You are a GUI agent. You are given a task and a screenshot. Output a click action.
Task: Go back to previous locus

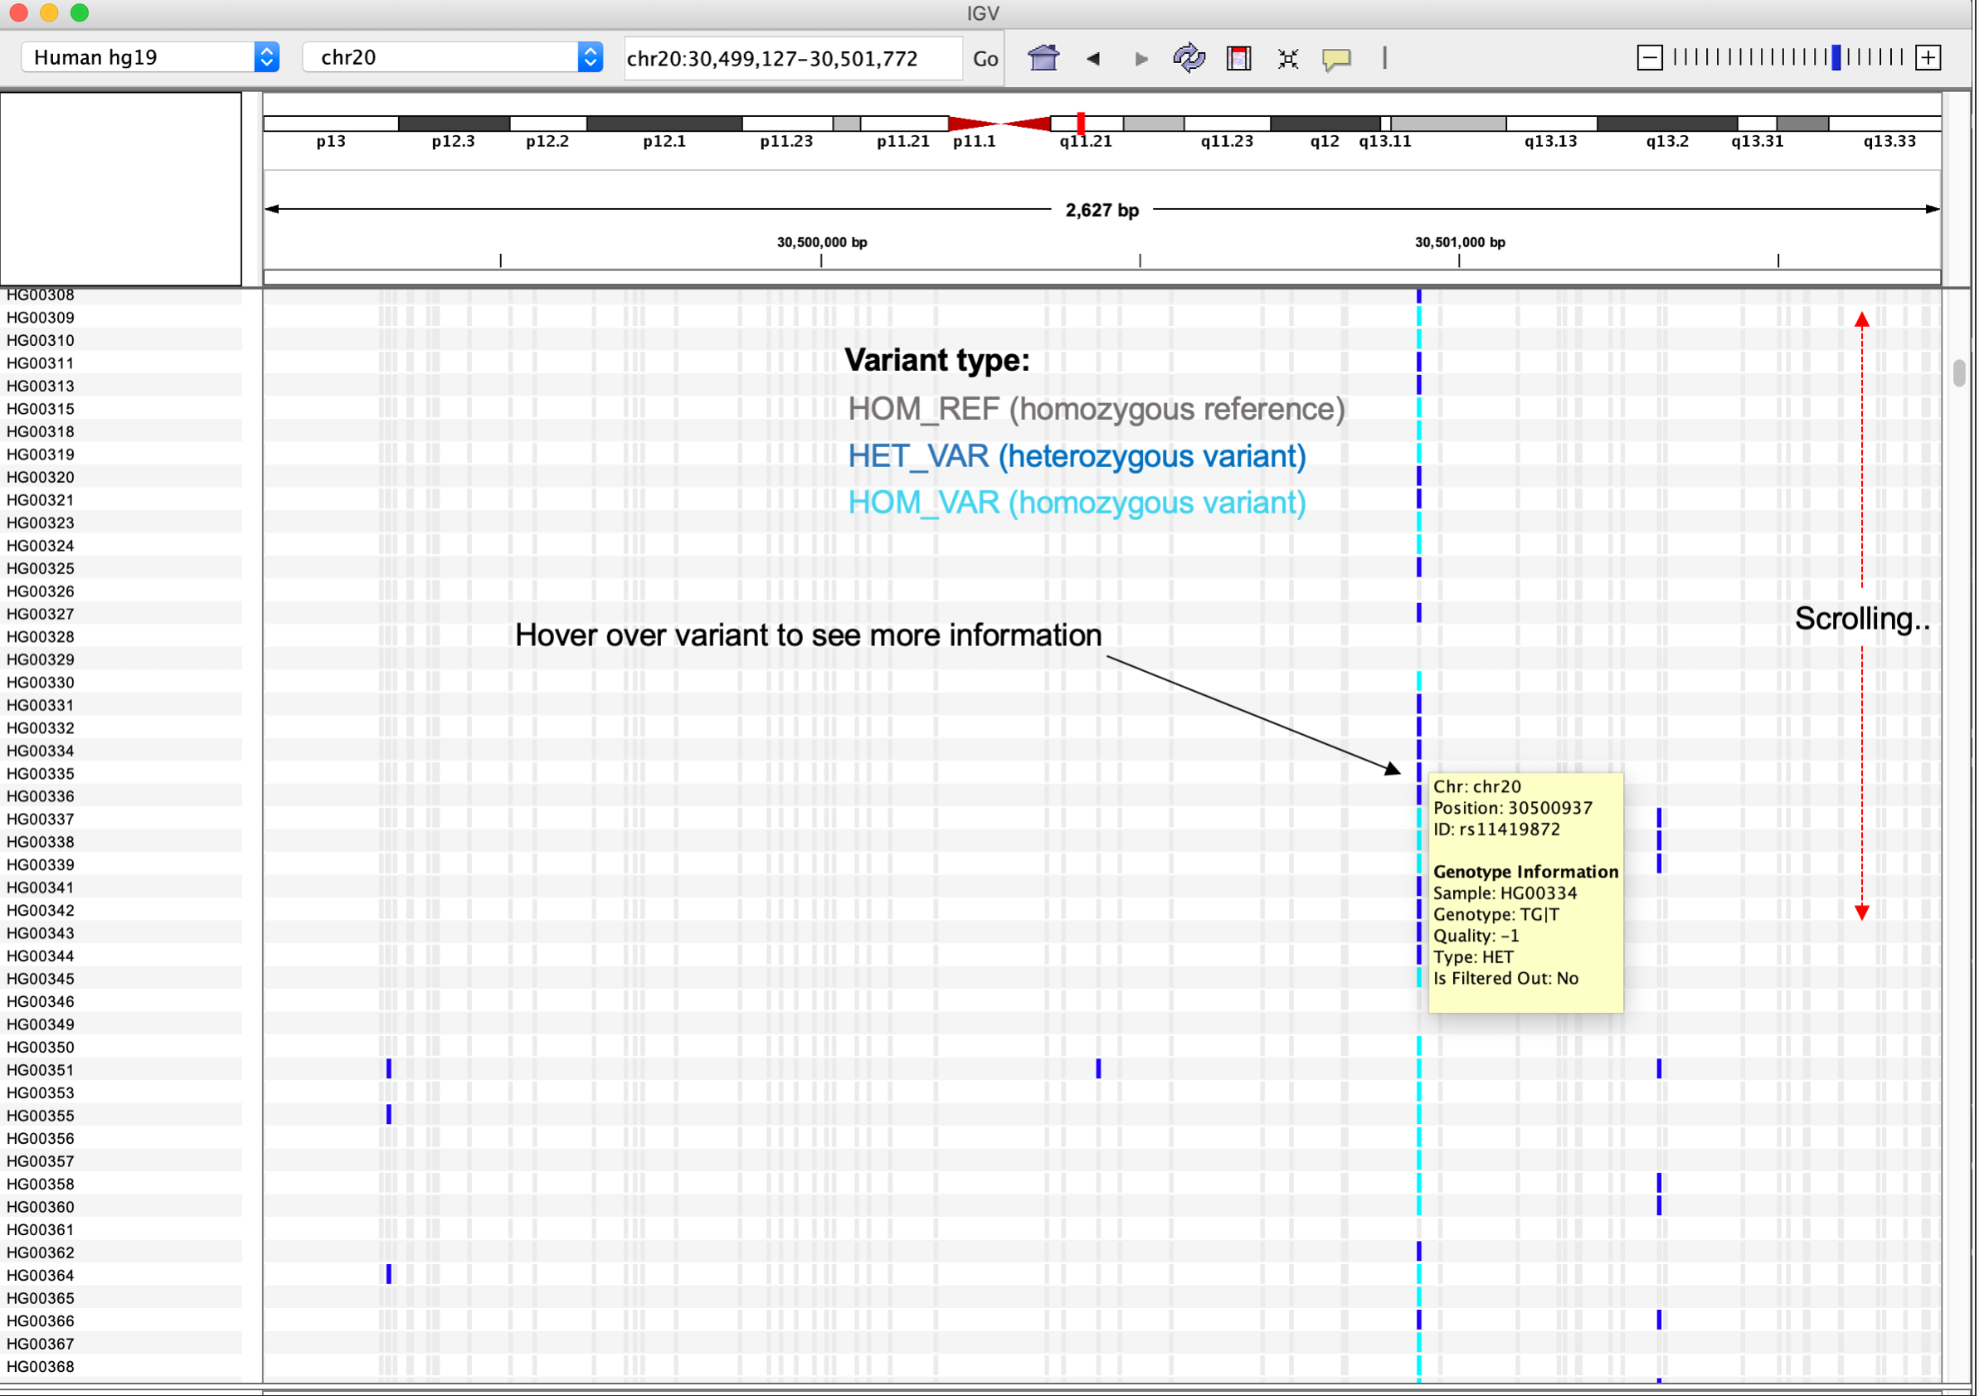(1093, 58)
